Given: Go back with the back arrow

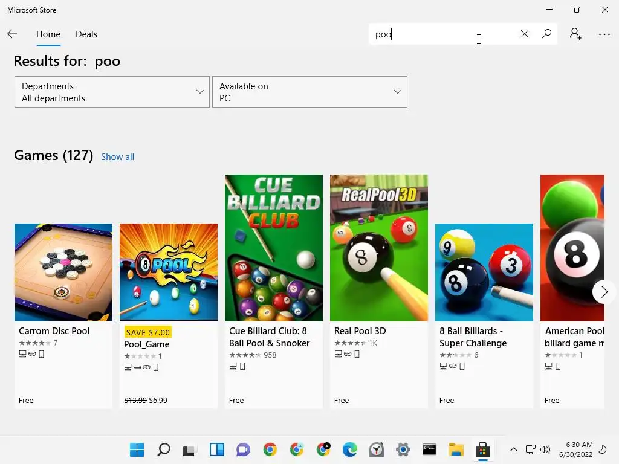Looking at the screenshot, I should point(12,34).
